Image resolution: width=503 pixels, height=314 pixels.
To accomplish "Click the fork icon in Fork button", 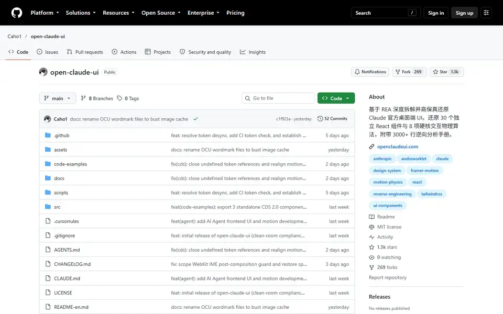I will (x=398, y=72).
